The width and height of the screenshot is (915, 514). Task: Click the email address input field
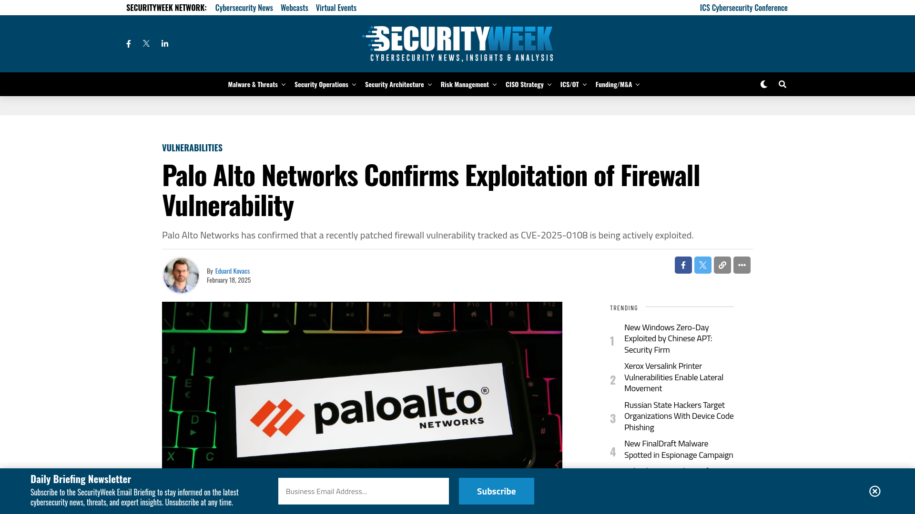[x=364, y=492]
